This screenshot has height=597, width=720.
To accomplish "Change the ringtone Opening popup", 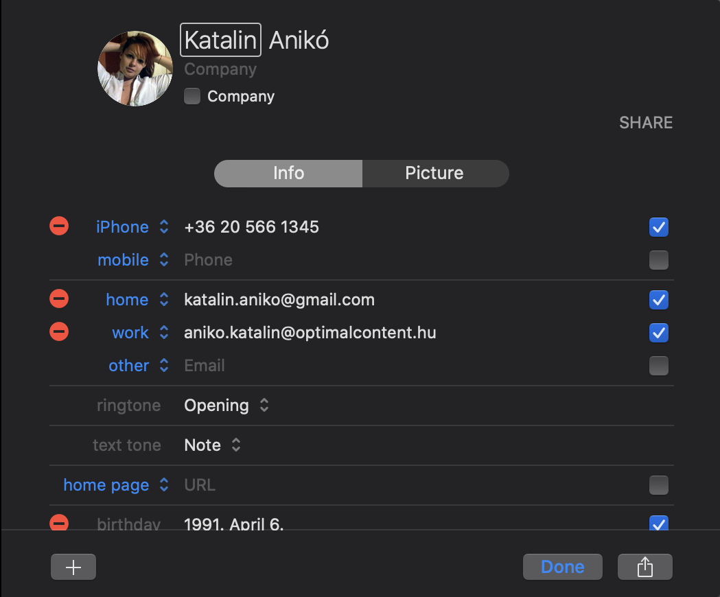I will tap(227, 406).
